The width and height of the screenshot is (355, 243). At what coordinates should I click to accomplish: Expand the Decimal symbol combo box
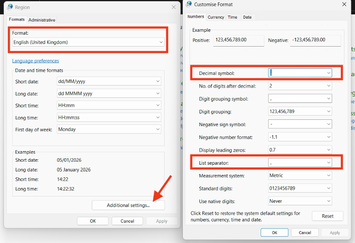[300, 73]
